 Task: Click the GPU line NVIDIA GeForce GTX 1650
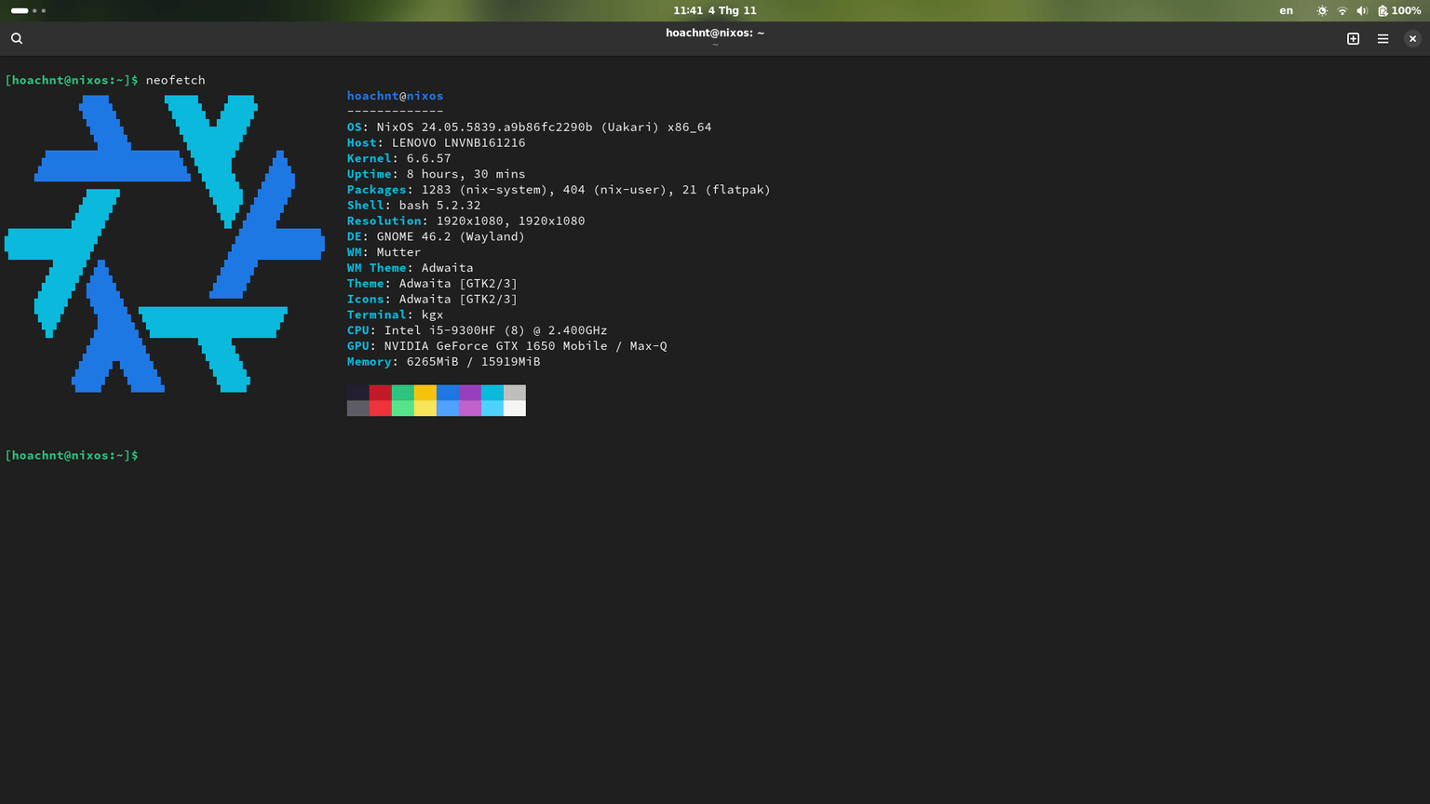pyautogui.click(x=506, y=346)
